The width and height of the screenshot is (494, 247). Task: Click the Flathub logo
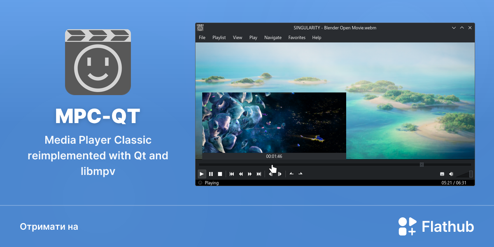pyautogui.click(x=436, y=226)
